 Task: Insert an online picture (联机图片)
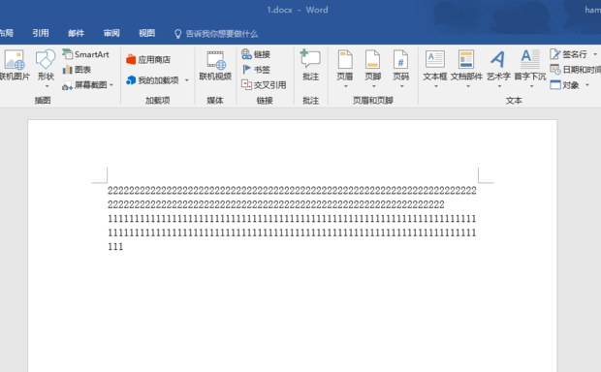[15, 65]
